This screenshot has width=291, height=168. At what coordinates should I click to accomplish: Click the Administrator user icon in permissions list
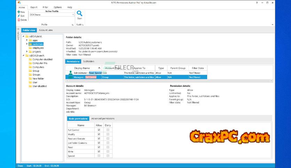pos(71,73)
